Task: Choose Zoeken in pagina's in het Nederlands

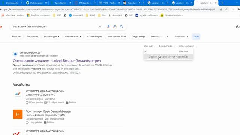Action: (168, 57)
